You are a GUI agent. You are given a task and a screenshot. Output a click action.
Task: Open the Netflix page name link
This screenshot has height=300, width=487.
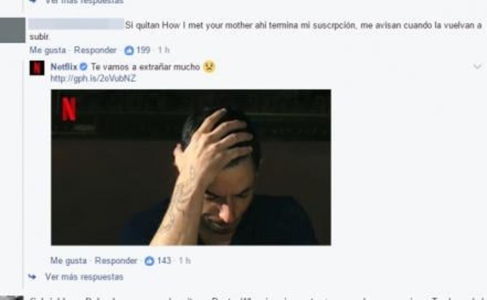[x=63, y=67]
